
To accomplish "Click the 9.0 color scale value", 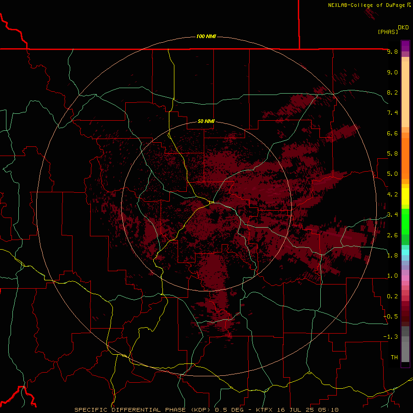I will click(392, 72).
